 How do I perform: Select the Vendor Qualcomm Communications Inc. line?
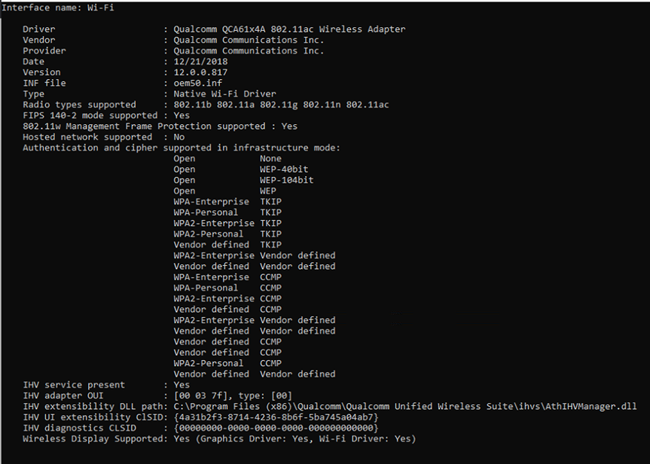173,40
